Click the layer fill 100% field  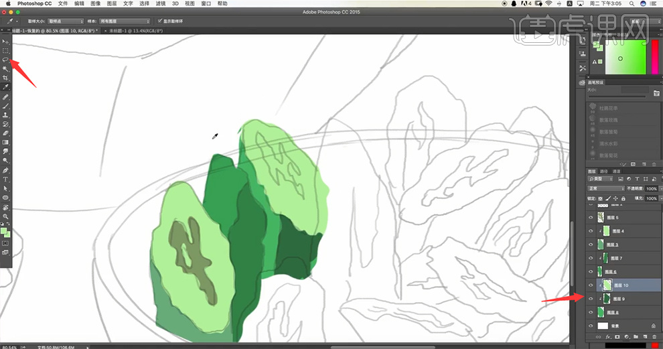click(x=652, y=198)
